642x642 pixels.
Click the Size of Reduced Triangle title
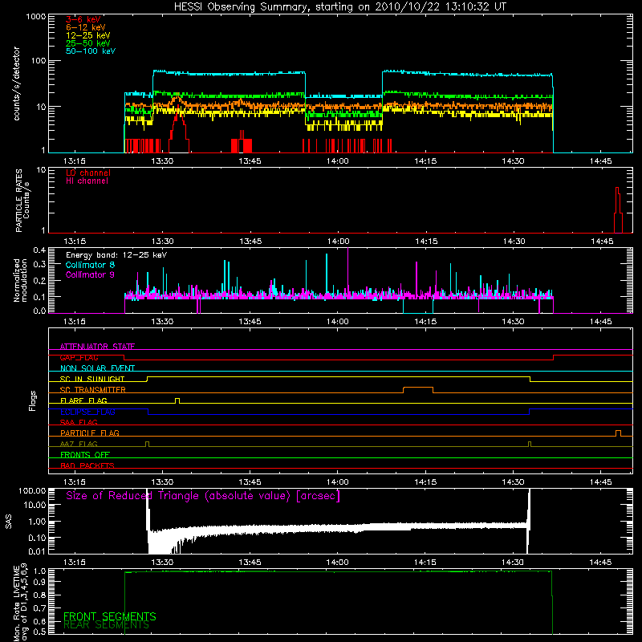(203, 496)
